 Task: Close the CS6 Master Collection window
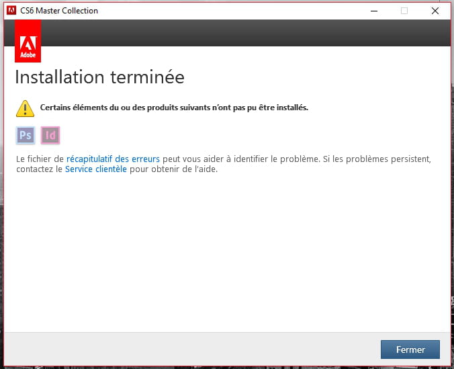coord(435,11)
